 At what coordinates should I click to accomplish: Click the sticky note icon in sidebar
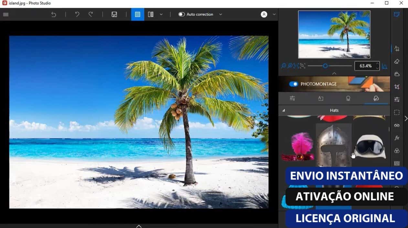click(397, 15)
